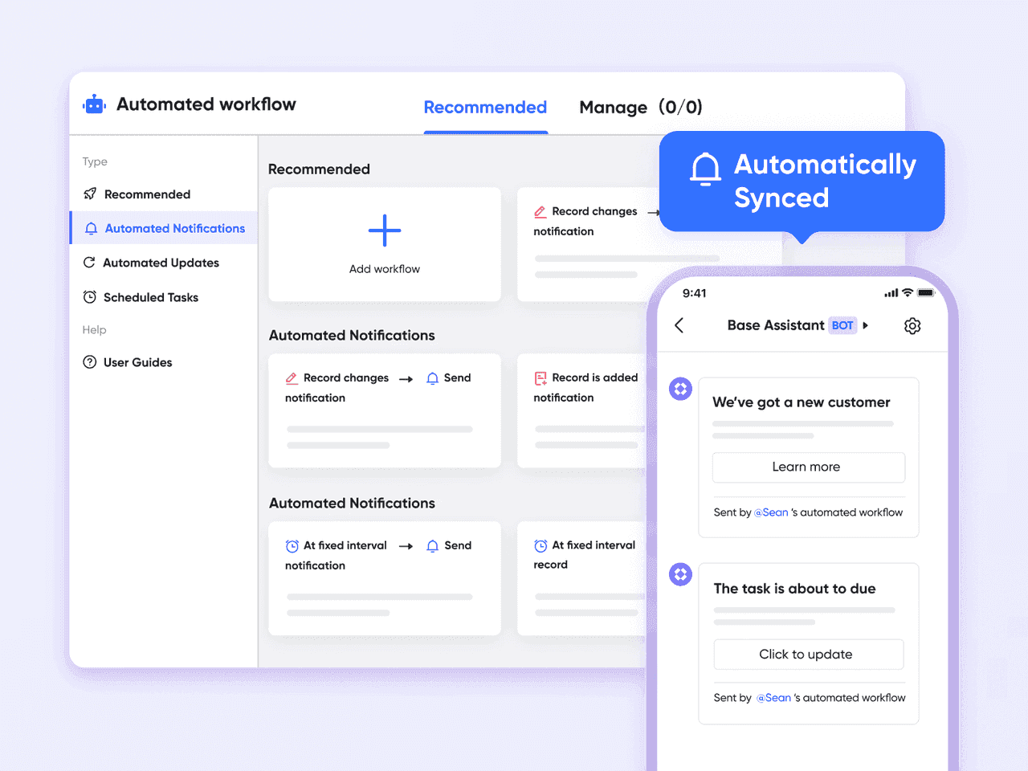1028x771 pixels.
Task: Select the Record changes pencil icon
Action: [x=292, y=377]
